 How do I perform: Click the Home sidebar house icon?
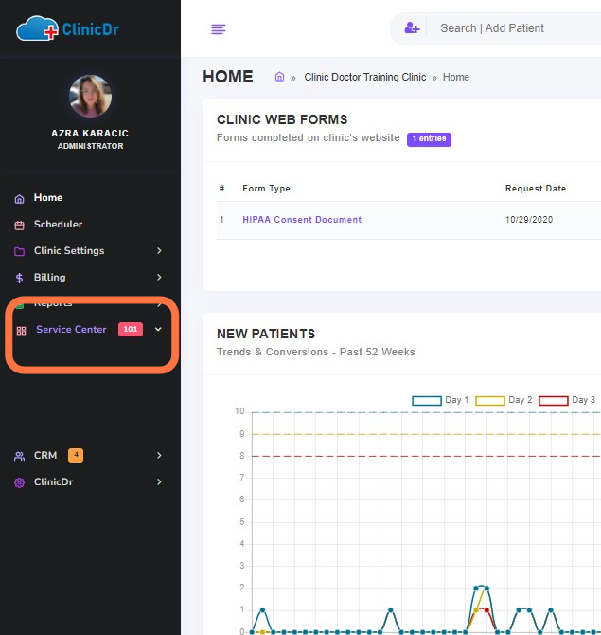point(19,199)
